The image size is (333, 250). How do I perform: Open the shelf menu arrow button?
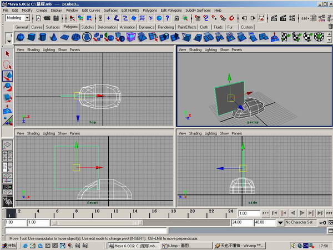(x=9, y=41)
